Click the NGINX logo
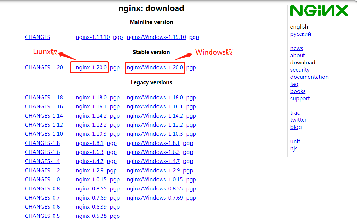 point(319,10)
